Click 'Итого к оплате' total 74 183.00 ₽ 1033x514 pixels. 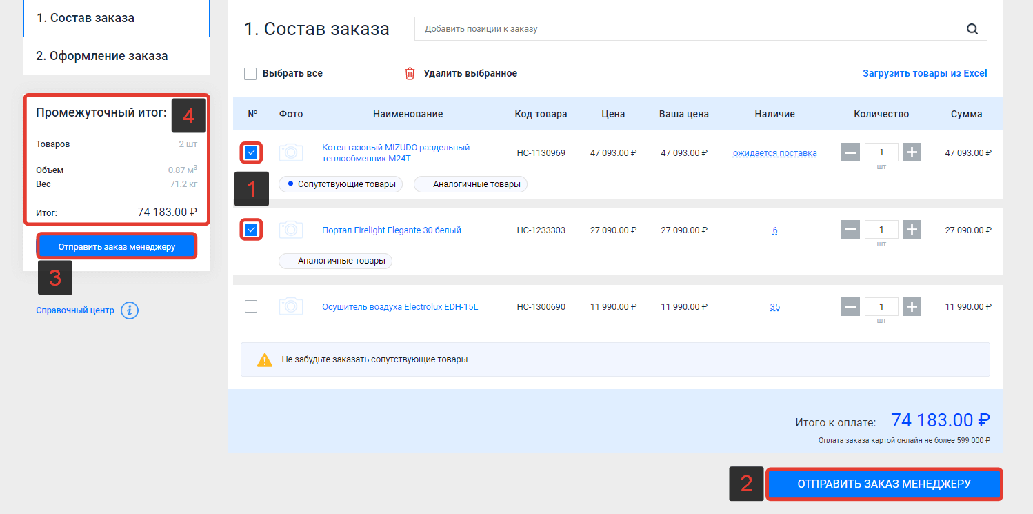[x=941, y=420]
